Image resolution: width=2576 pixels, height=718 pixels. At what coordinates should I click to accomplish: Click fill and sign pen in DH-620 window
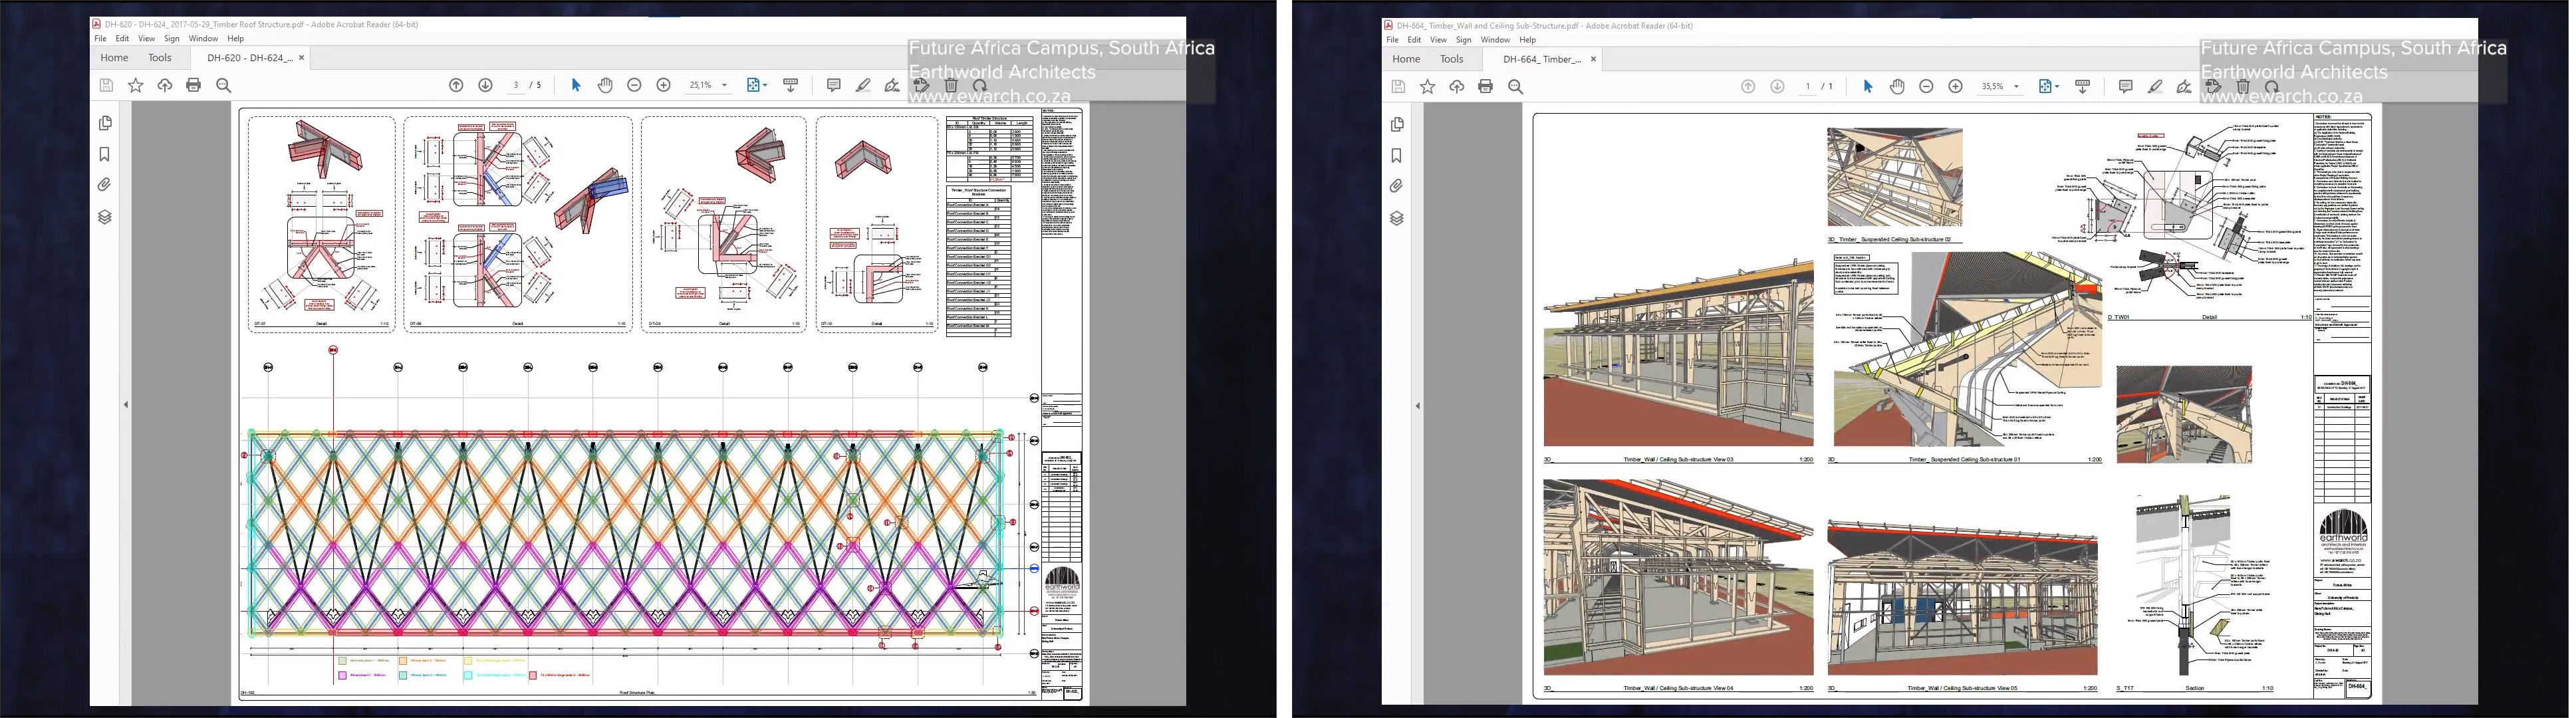point(892,85)
